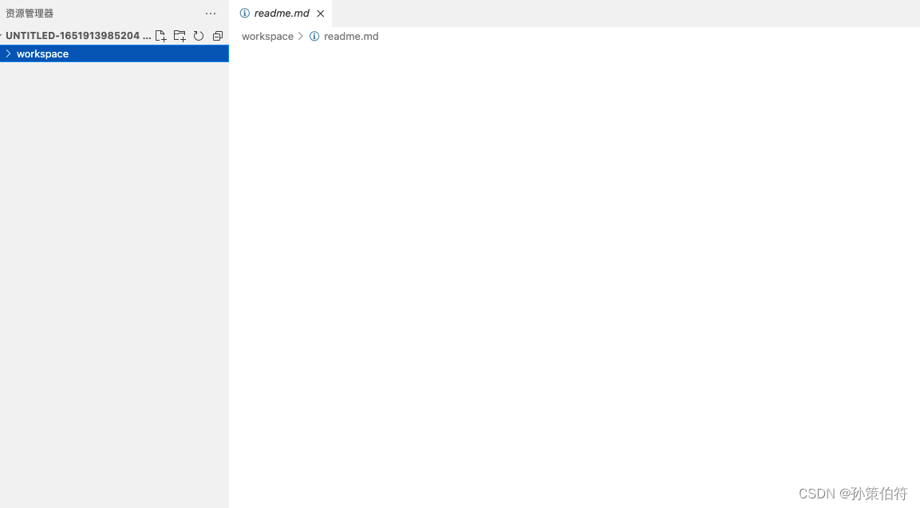The height and width of the screenshot is (508, 920).
Task: Switch to the readme.md editor tab
Action: 282,13
